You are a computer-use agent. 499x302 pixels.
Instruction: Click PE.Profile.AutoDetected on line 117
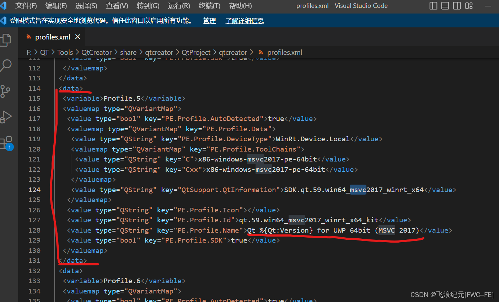tap(213, 118)
